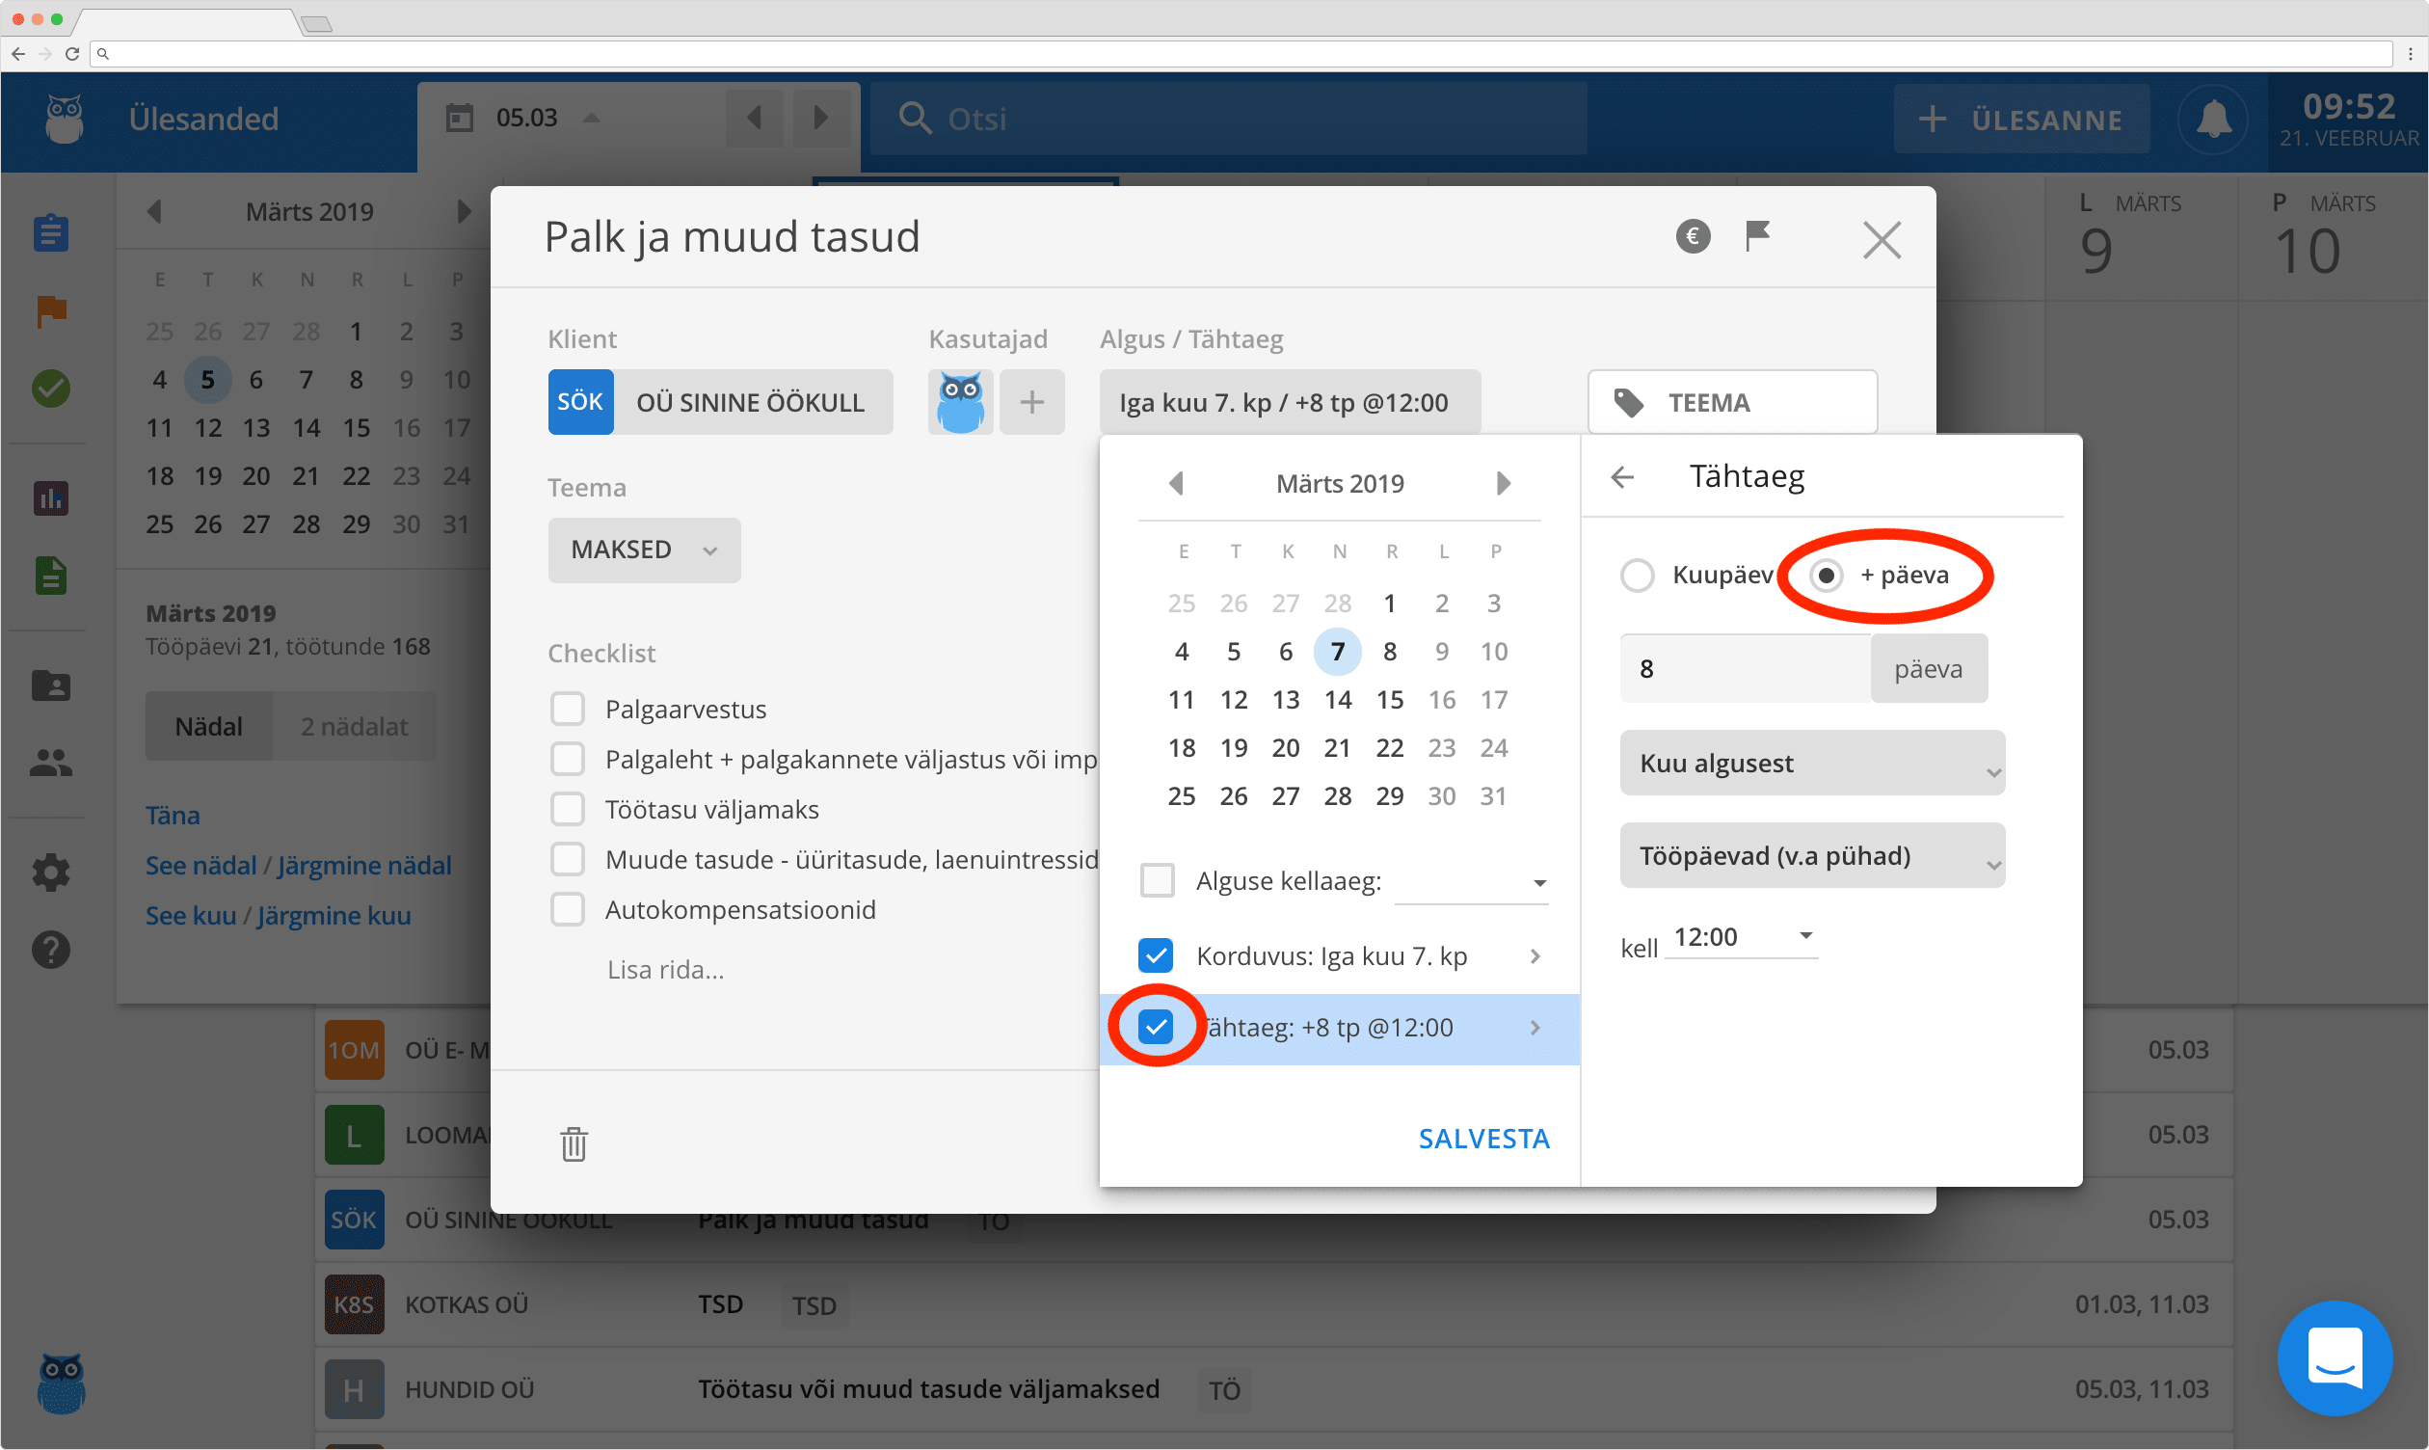Add a user with the plus button
2429x1450 pixels.
point(1031,402)
